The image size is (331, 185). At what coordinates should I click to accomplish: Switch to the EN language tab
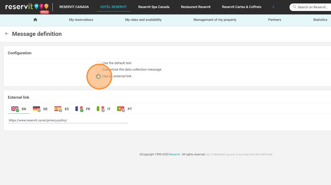[x=18, y=109]
